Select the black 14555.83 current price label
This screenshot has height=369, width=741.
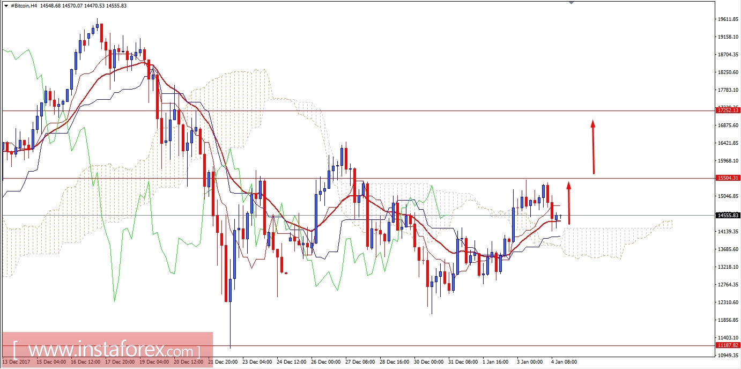[728, 216]
